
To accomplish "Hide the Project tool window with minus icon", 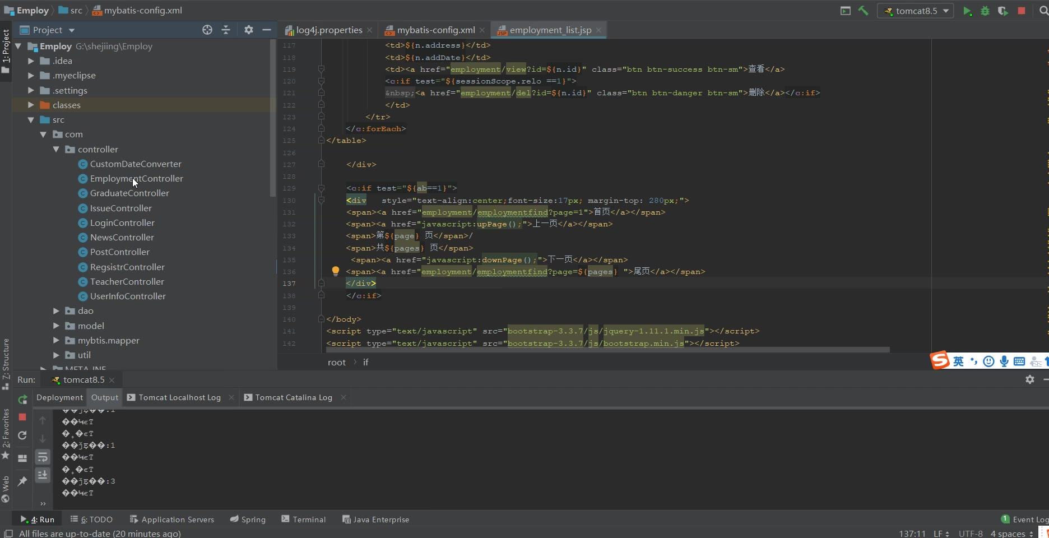I will (267, 30).
